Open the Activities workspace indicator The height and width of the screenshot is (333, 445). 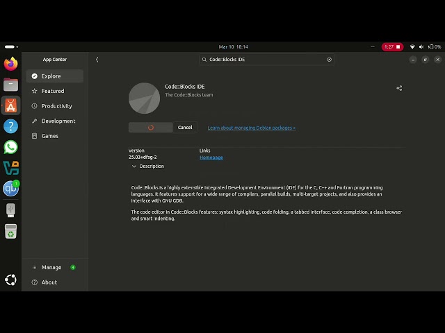click(x=11, y=46)
